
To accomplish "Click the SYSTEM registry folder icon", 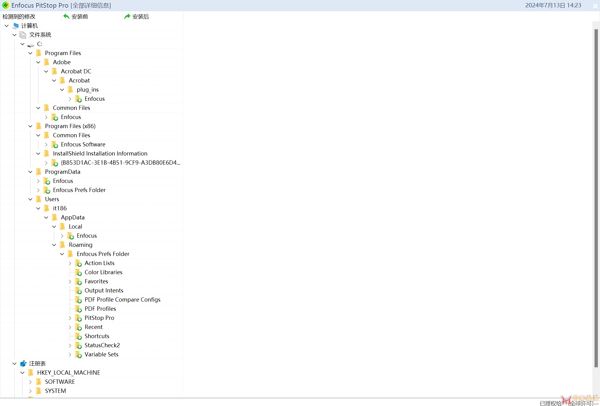I will [x=39, y=391].
